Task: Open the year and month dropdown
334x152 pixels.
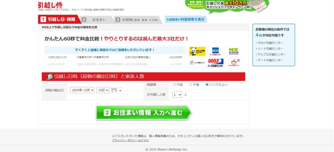Action: (82, 90)
